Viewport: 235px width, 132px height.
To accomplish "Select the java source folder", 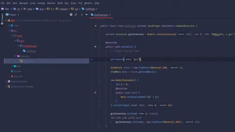I will [x=22, y=41].
